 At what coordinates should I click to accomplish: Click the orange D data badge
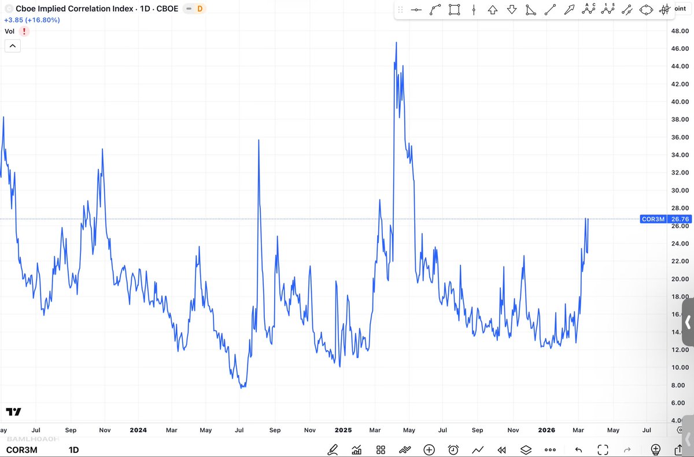pos(200,9)
